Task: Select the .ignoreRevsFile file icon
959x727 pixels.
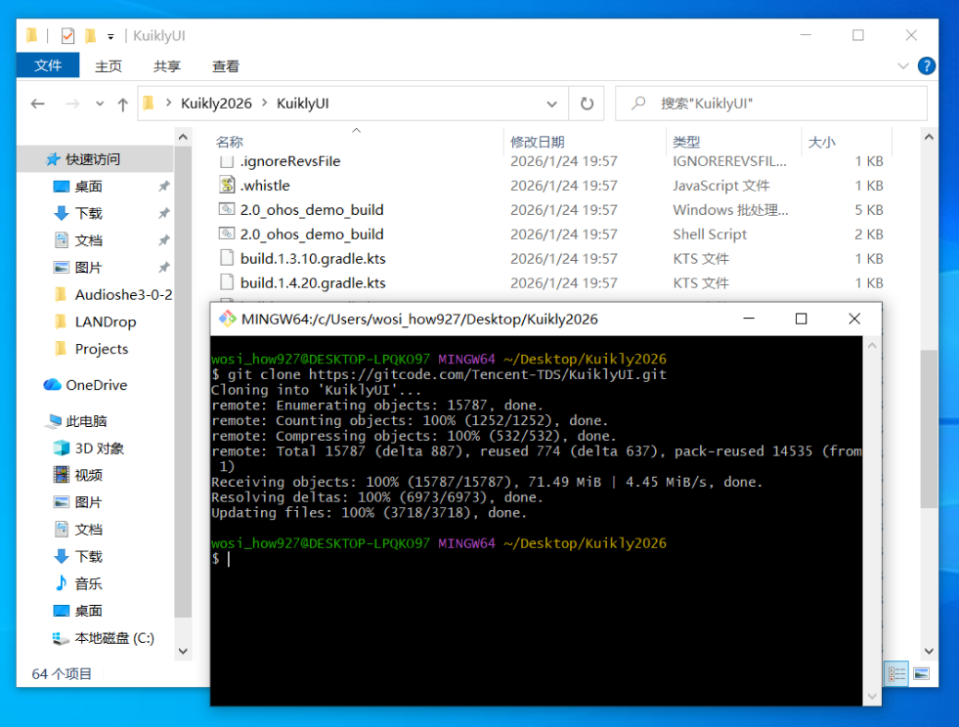Action: (x=227, y=161)
